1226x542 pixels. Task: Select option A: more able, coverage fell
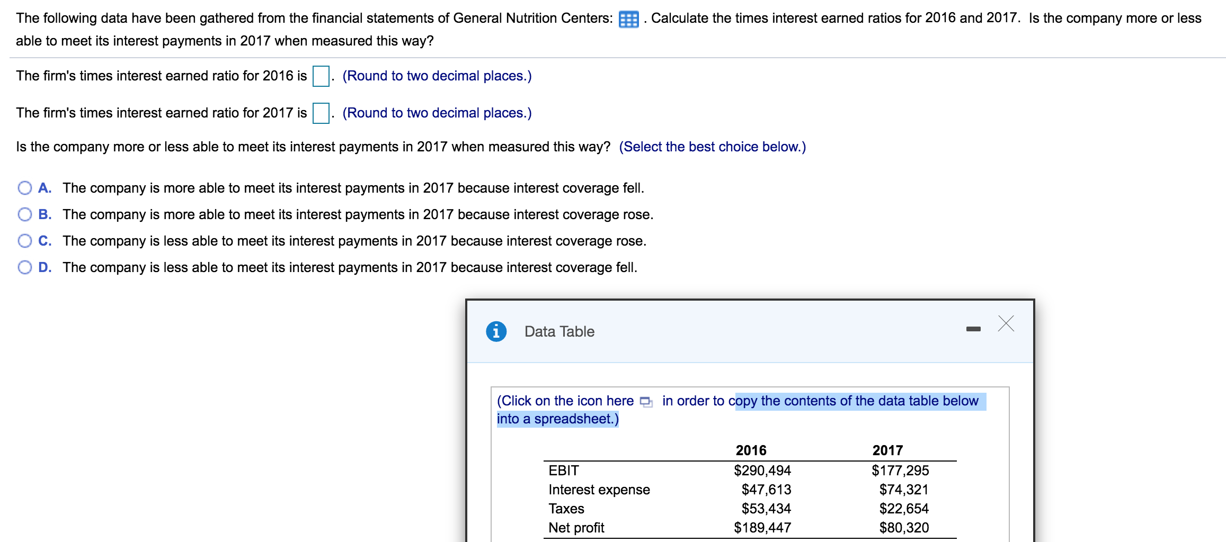(x=25, y=188)
